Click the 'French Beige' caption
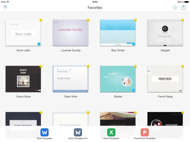This screenshot has width=190, height=142. pyautogui.click(x=165, y=97)
